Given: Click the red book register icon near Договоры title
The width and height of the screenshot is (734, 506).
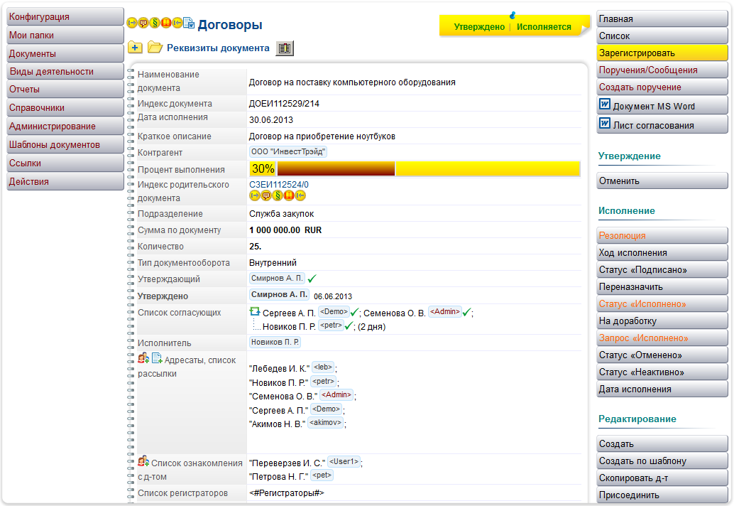Looking at the screenshot, I should coord(166,23).
